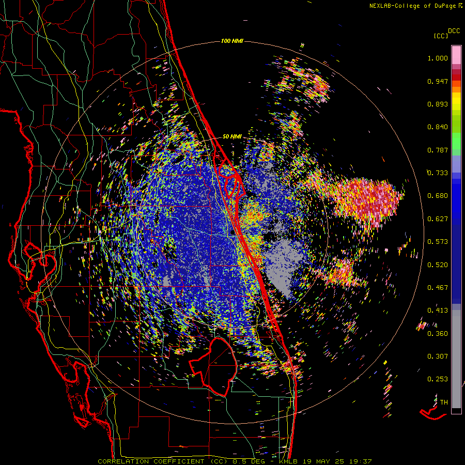Select the 0.253 scale label

click(x=438, y=379)
